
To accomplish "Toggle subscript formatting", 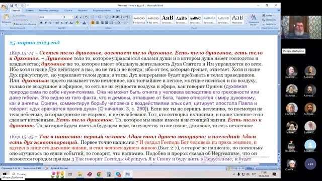I will click(62, 23).
